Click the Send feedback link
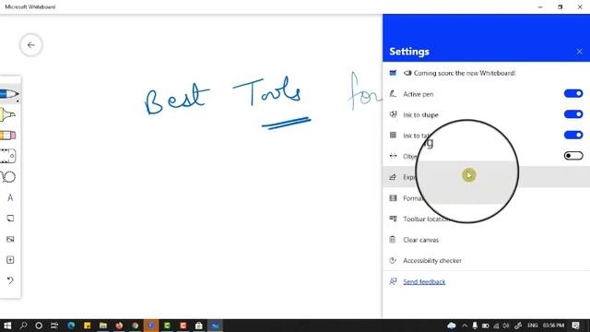Image resolution: width=590 pixels, height=332 pixels. point(424,281)
